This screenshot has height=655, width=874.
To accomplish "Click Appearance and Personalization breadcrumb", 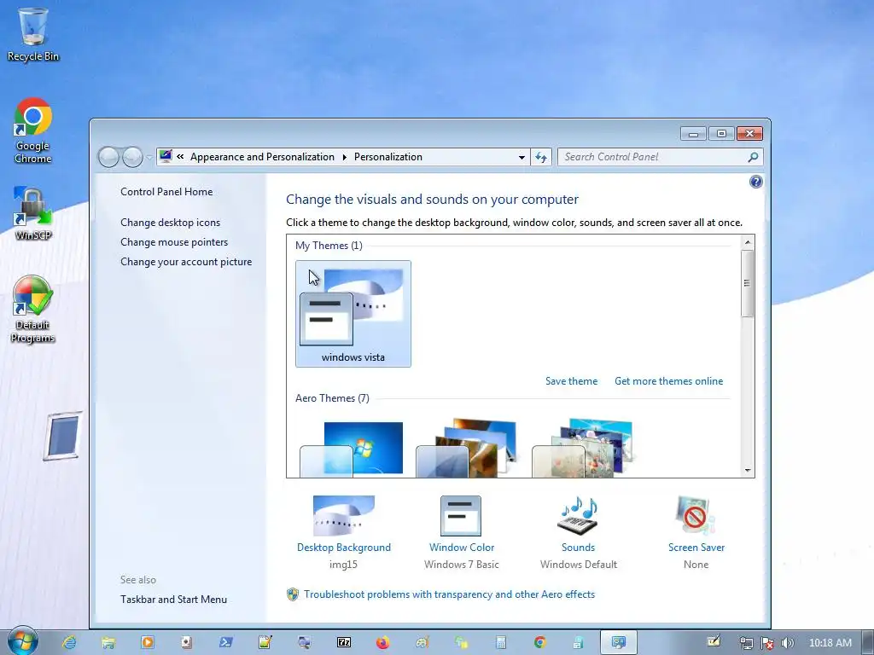I will click(x=262, y=157).
